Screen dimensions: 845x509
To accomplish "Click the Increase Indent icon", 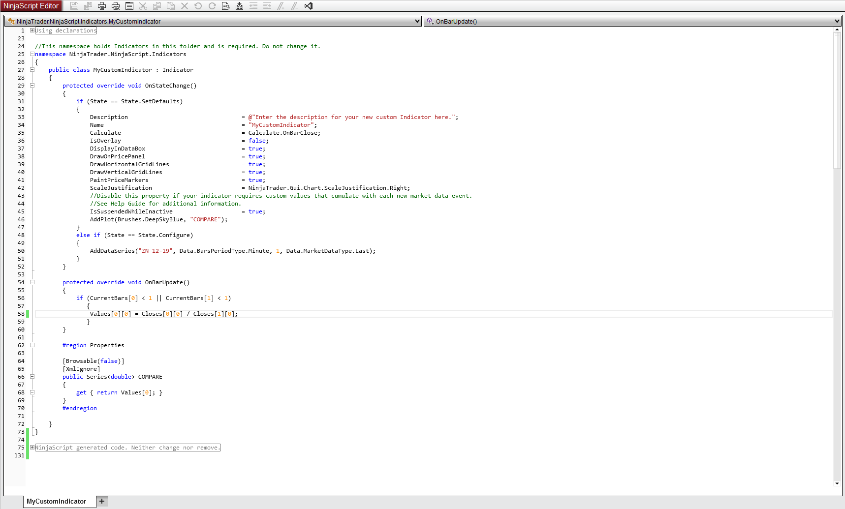I will (267, 6).
